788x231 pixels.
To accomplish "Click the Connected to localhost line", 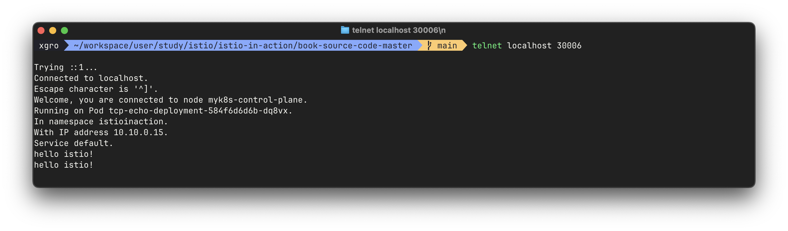I will coord(91,78).
